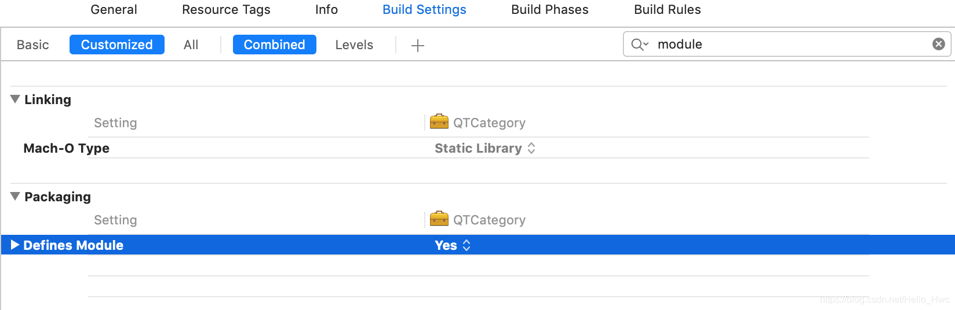The width and height of the screenshot is (955, 310).
Task: Open the Build Phases tab
Action: pos(550,9)
